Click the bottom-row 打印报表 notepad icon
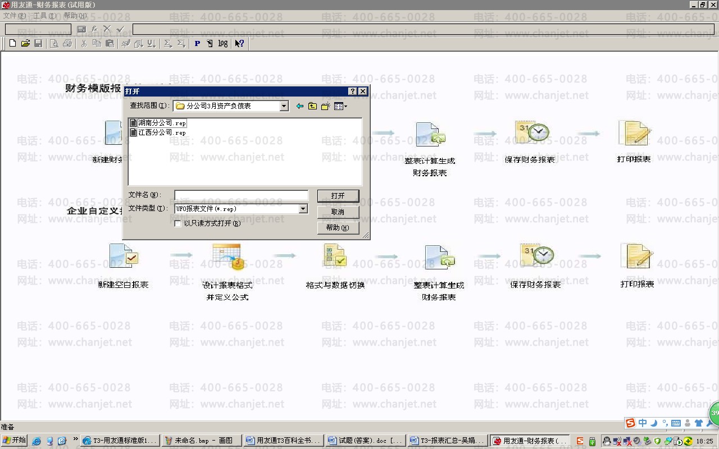 (x=638, y=256)
